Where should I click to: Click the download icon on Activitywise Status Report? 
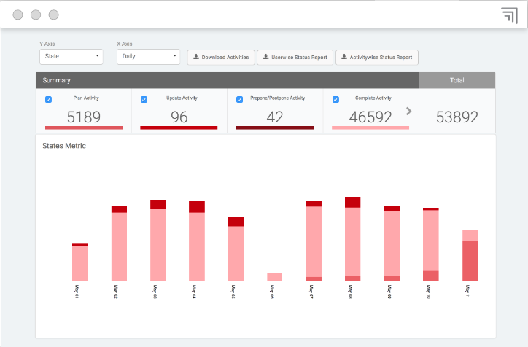point(343,57)
